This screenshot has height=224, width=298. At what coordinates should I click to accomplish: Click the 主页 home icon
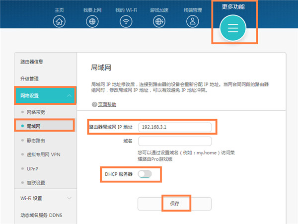click(x=60, y=21)
